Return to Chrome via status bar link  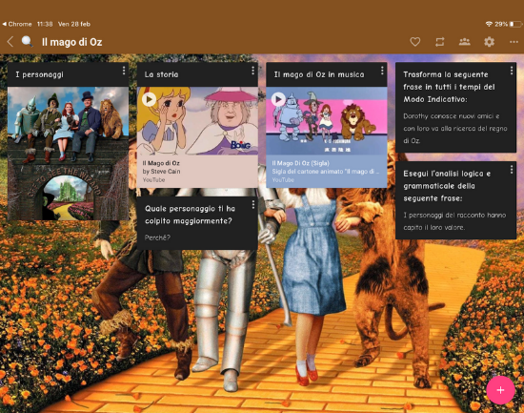point(17,24)
